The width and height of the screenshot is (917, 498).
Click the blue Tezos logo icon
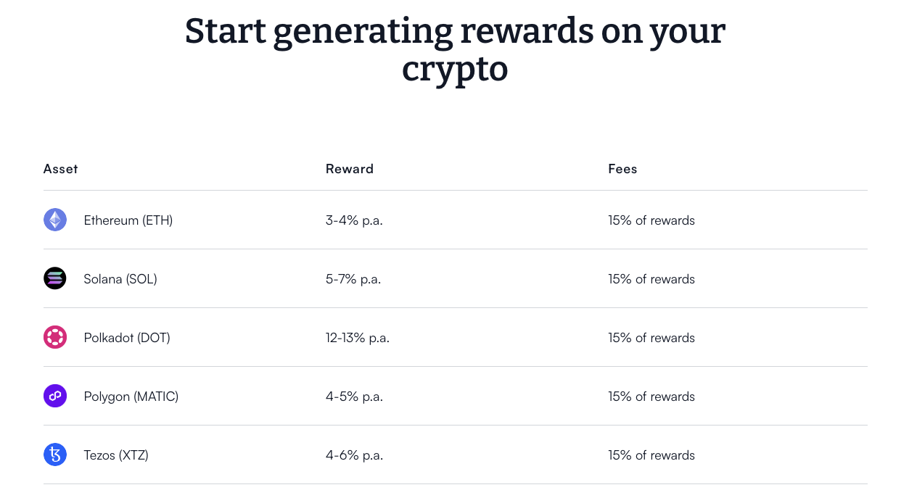55,455
